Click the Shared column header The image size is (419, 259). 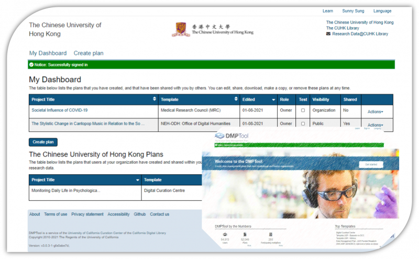point(350,99)
